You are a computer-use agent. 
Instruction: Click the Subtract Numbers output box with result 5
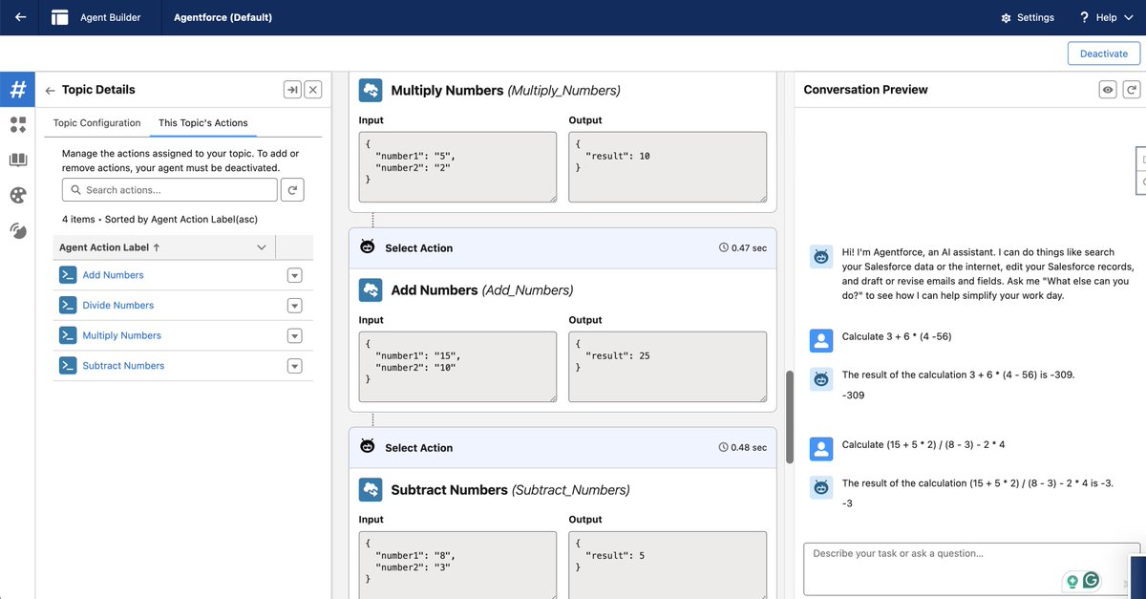(x=668, y=565)
